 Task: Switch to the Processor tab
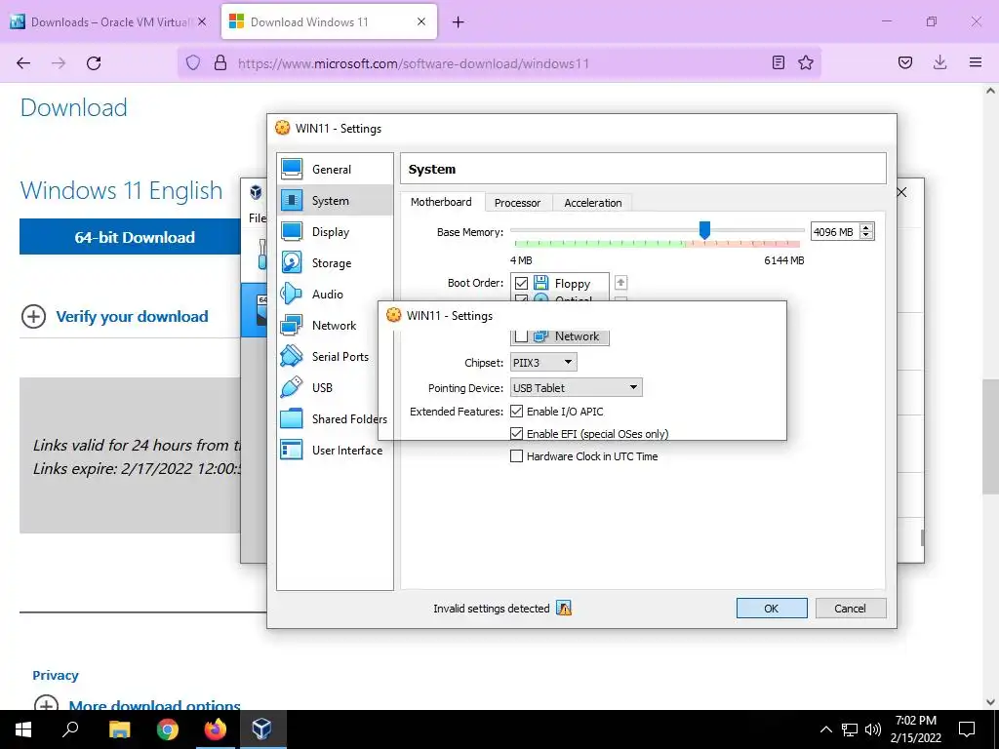click(517, 203)
